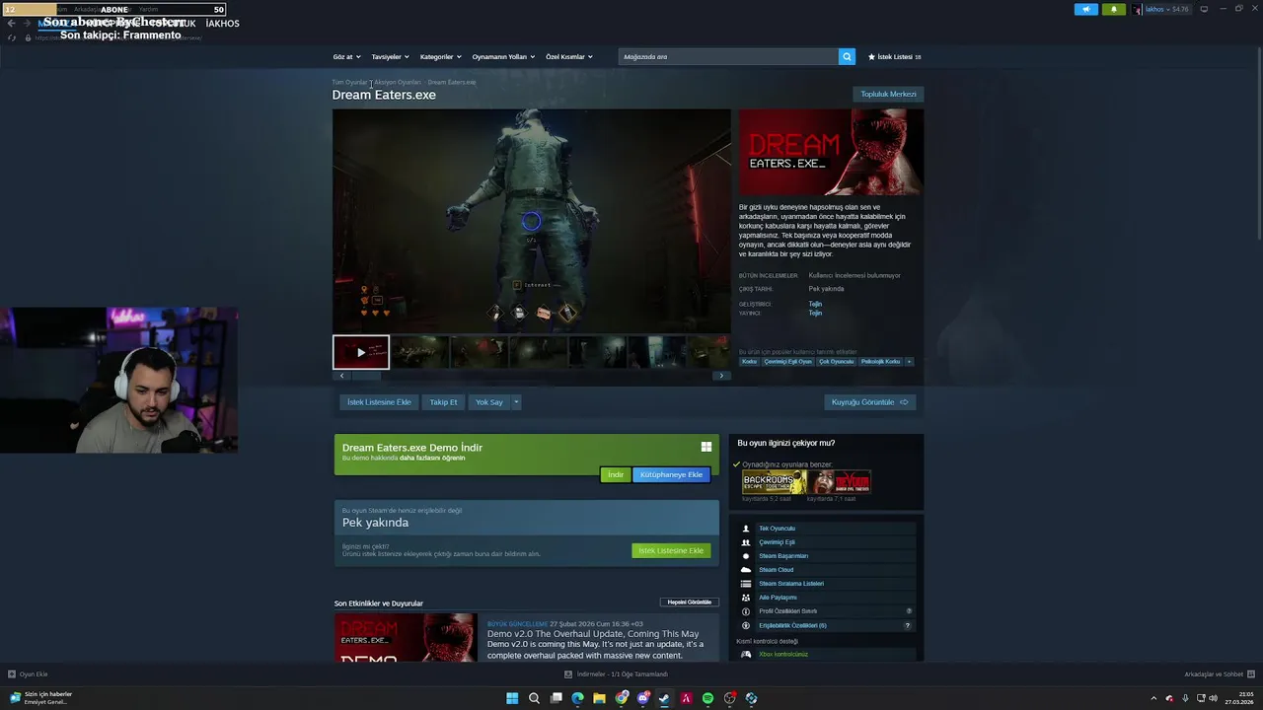Open help for Profil Özellikleri Sınırlı
This screenshot has width=1263, height=710.
[x=909, y=611]
